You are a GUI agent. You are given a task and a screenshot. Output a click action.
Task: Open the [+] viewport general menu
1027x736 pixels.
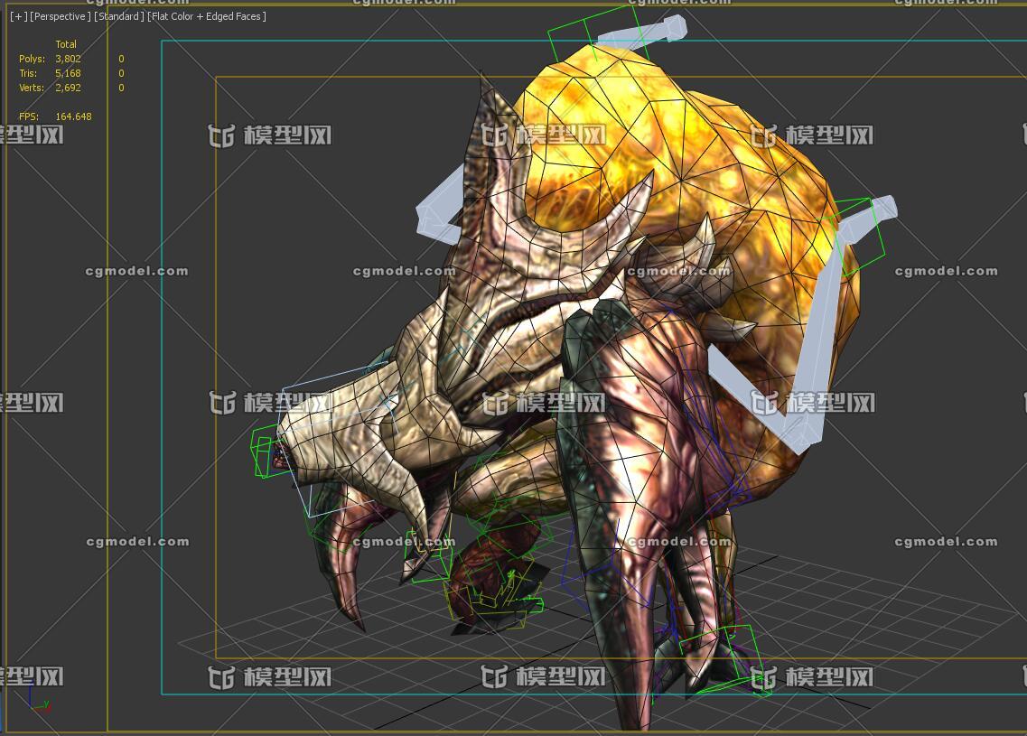18,16
